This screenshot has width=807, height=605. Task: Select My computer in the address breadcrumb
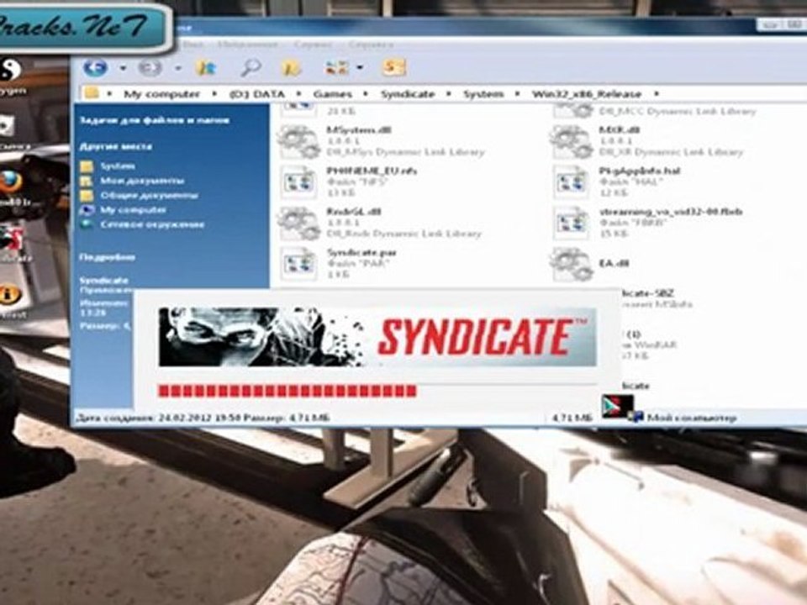click(161, 94)
